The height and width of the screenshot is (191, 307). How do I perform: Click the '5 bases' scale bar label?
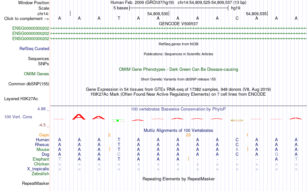click(121, 8)
